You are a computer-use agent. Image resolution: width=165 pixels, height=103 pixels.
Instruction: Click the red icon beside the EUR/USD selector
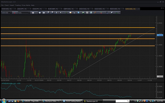coord(14,13)
